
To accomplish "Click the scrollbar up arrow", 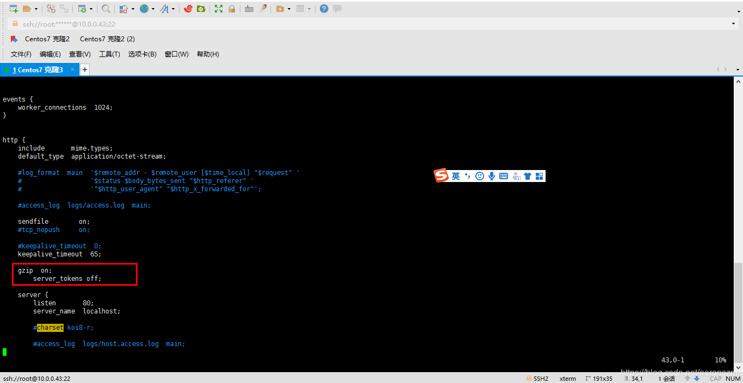I will (x=738, y=81).
